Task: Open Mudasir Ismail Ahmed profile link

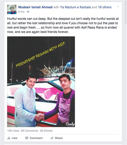Action: click(35, 7)
